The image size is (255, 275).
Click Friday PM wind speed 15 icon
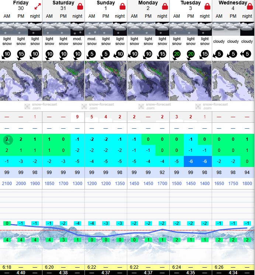21,55
